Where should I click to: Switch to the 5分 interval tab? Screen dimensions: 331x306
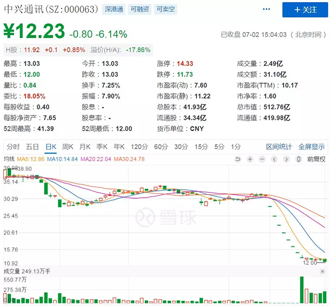click(x=219, y=147)
